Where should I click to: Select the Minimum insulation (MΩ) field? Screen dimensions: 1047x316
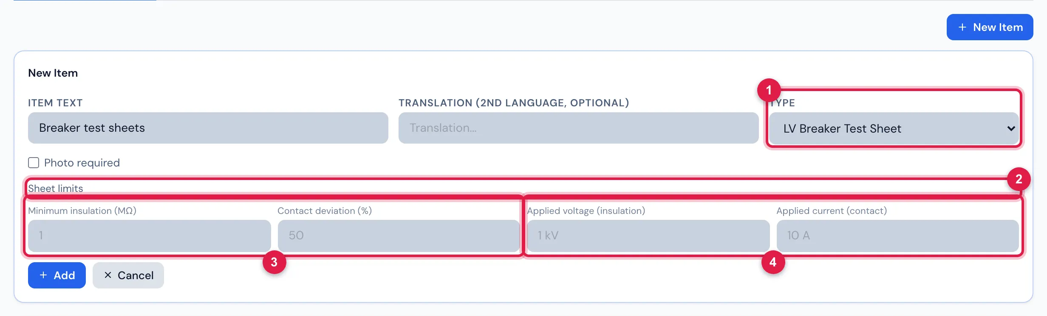tap(150, 236)
